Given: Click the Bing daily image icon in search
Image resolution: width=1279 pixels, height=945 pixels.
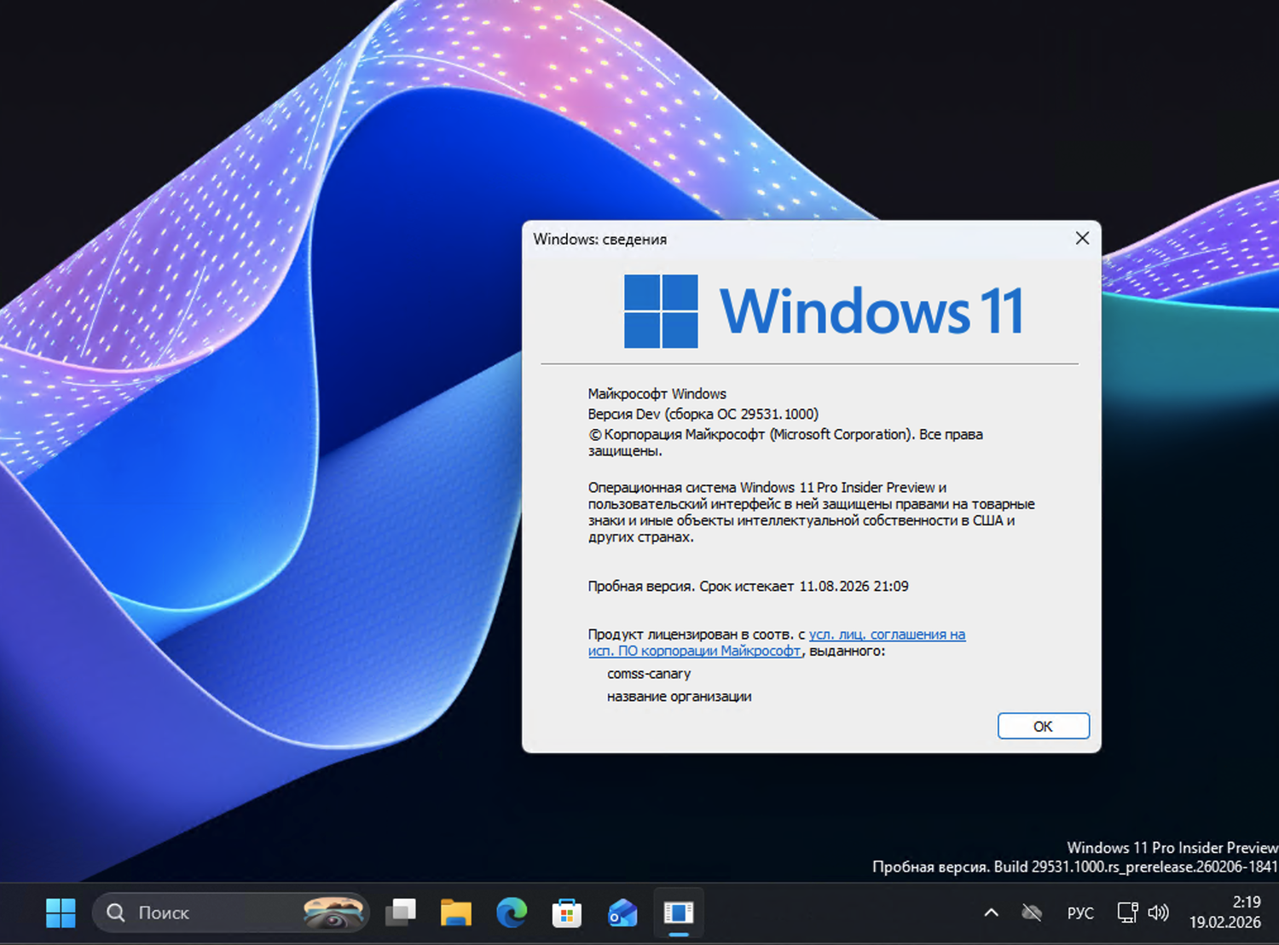Looking at the screenshot, I should tap(334, 912).
